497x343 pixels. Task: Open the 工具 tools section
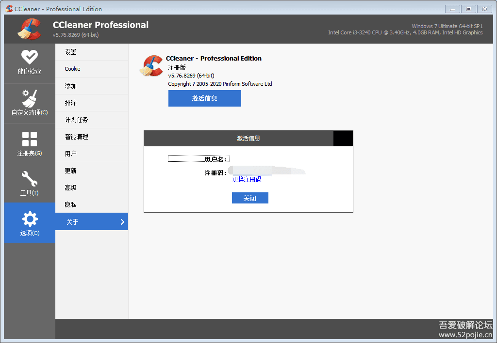(30, 183)
